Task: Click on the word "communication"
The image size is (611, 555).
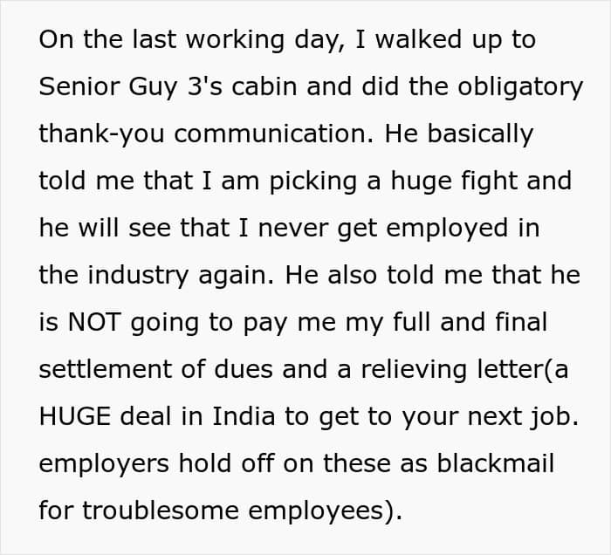Action: pos(271,134)
